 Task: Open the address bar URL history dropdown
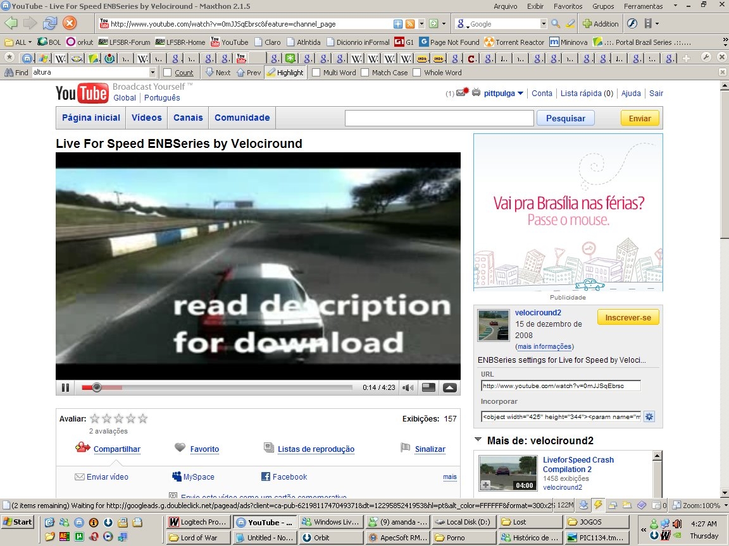pyautogui.click(x=421, y=23)
